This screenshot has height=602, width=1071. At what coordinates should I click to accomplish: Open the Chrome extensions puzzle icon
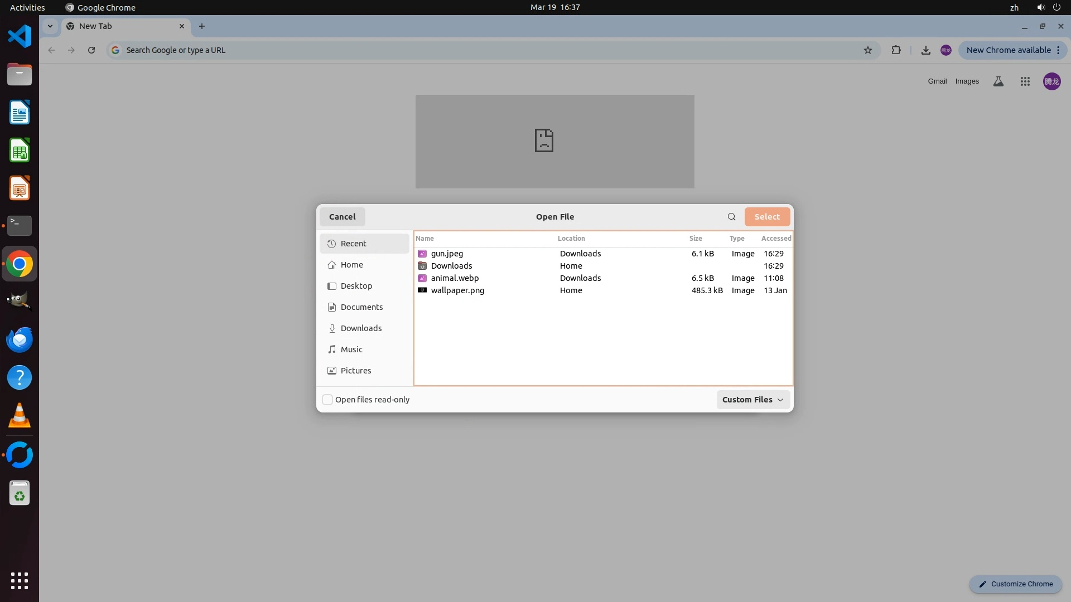896,50
